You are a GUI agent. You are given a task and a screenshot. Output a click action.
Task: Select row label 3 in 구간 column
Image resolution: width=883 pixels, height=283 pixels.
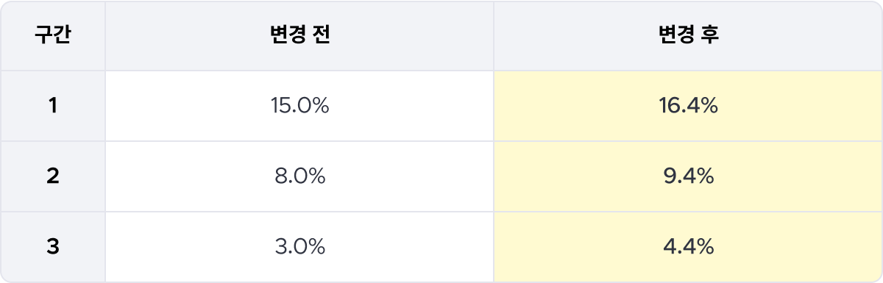pyautogui.click(x=53, y=248)
